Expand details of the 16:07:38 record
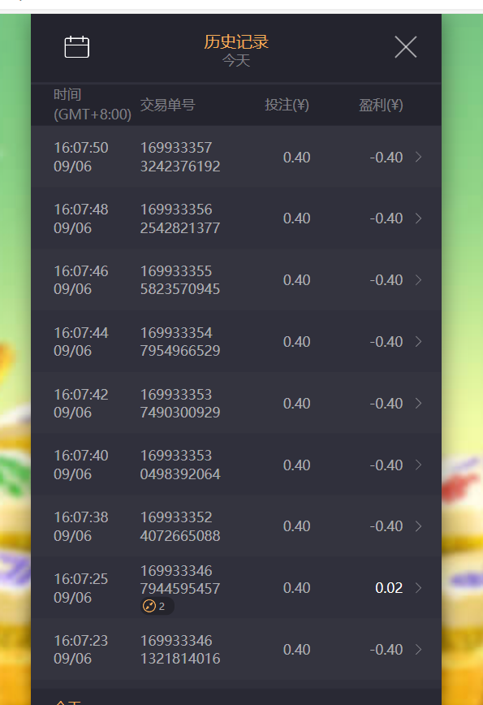This screenshot has width=483, height=705. [x=418, y=526]
